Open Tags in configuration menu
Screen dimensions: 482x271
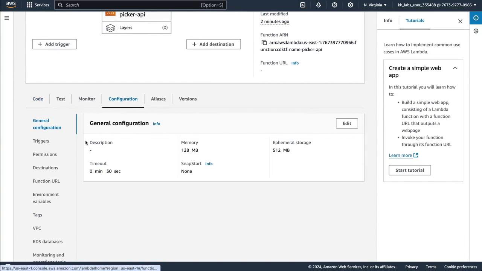point(37,215)
